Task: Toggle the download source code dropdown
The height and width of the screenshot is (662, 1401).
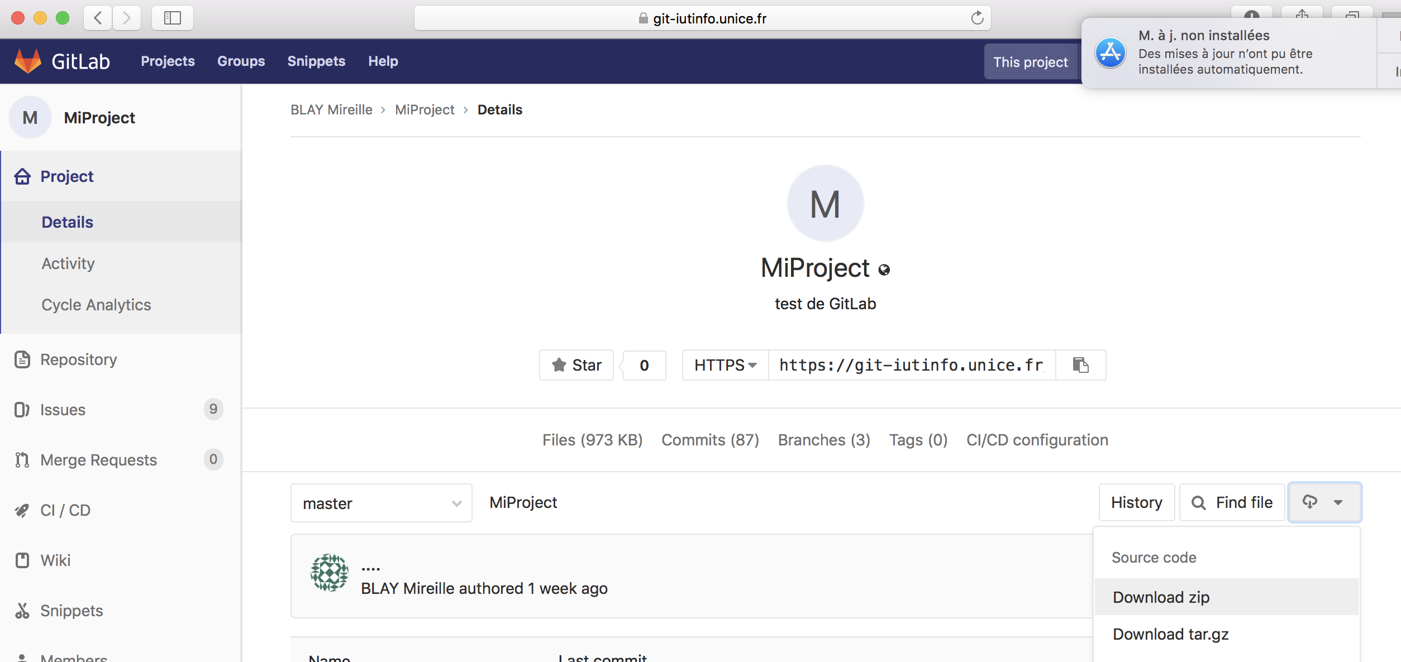Action: (x=1324, y=502)
